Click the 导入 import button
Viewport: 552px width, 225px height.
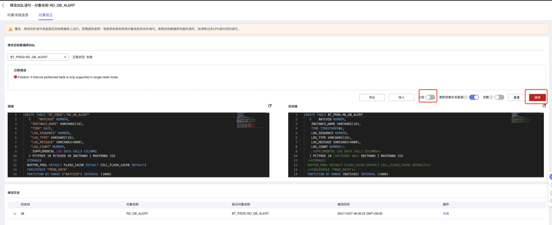[401, 97]
